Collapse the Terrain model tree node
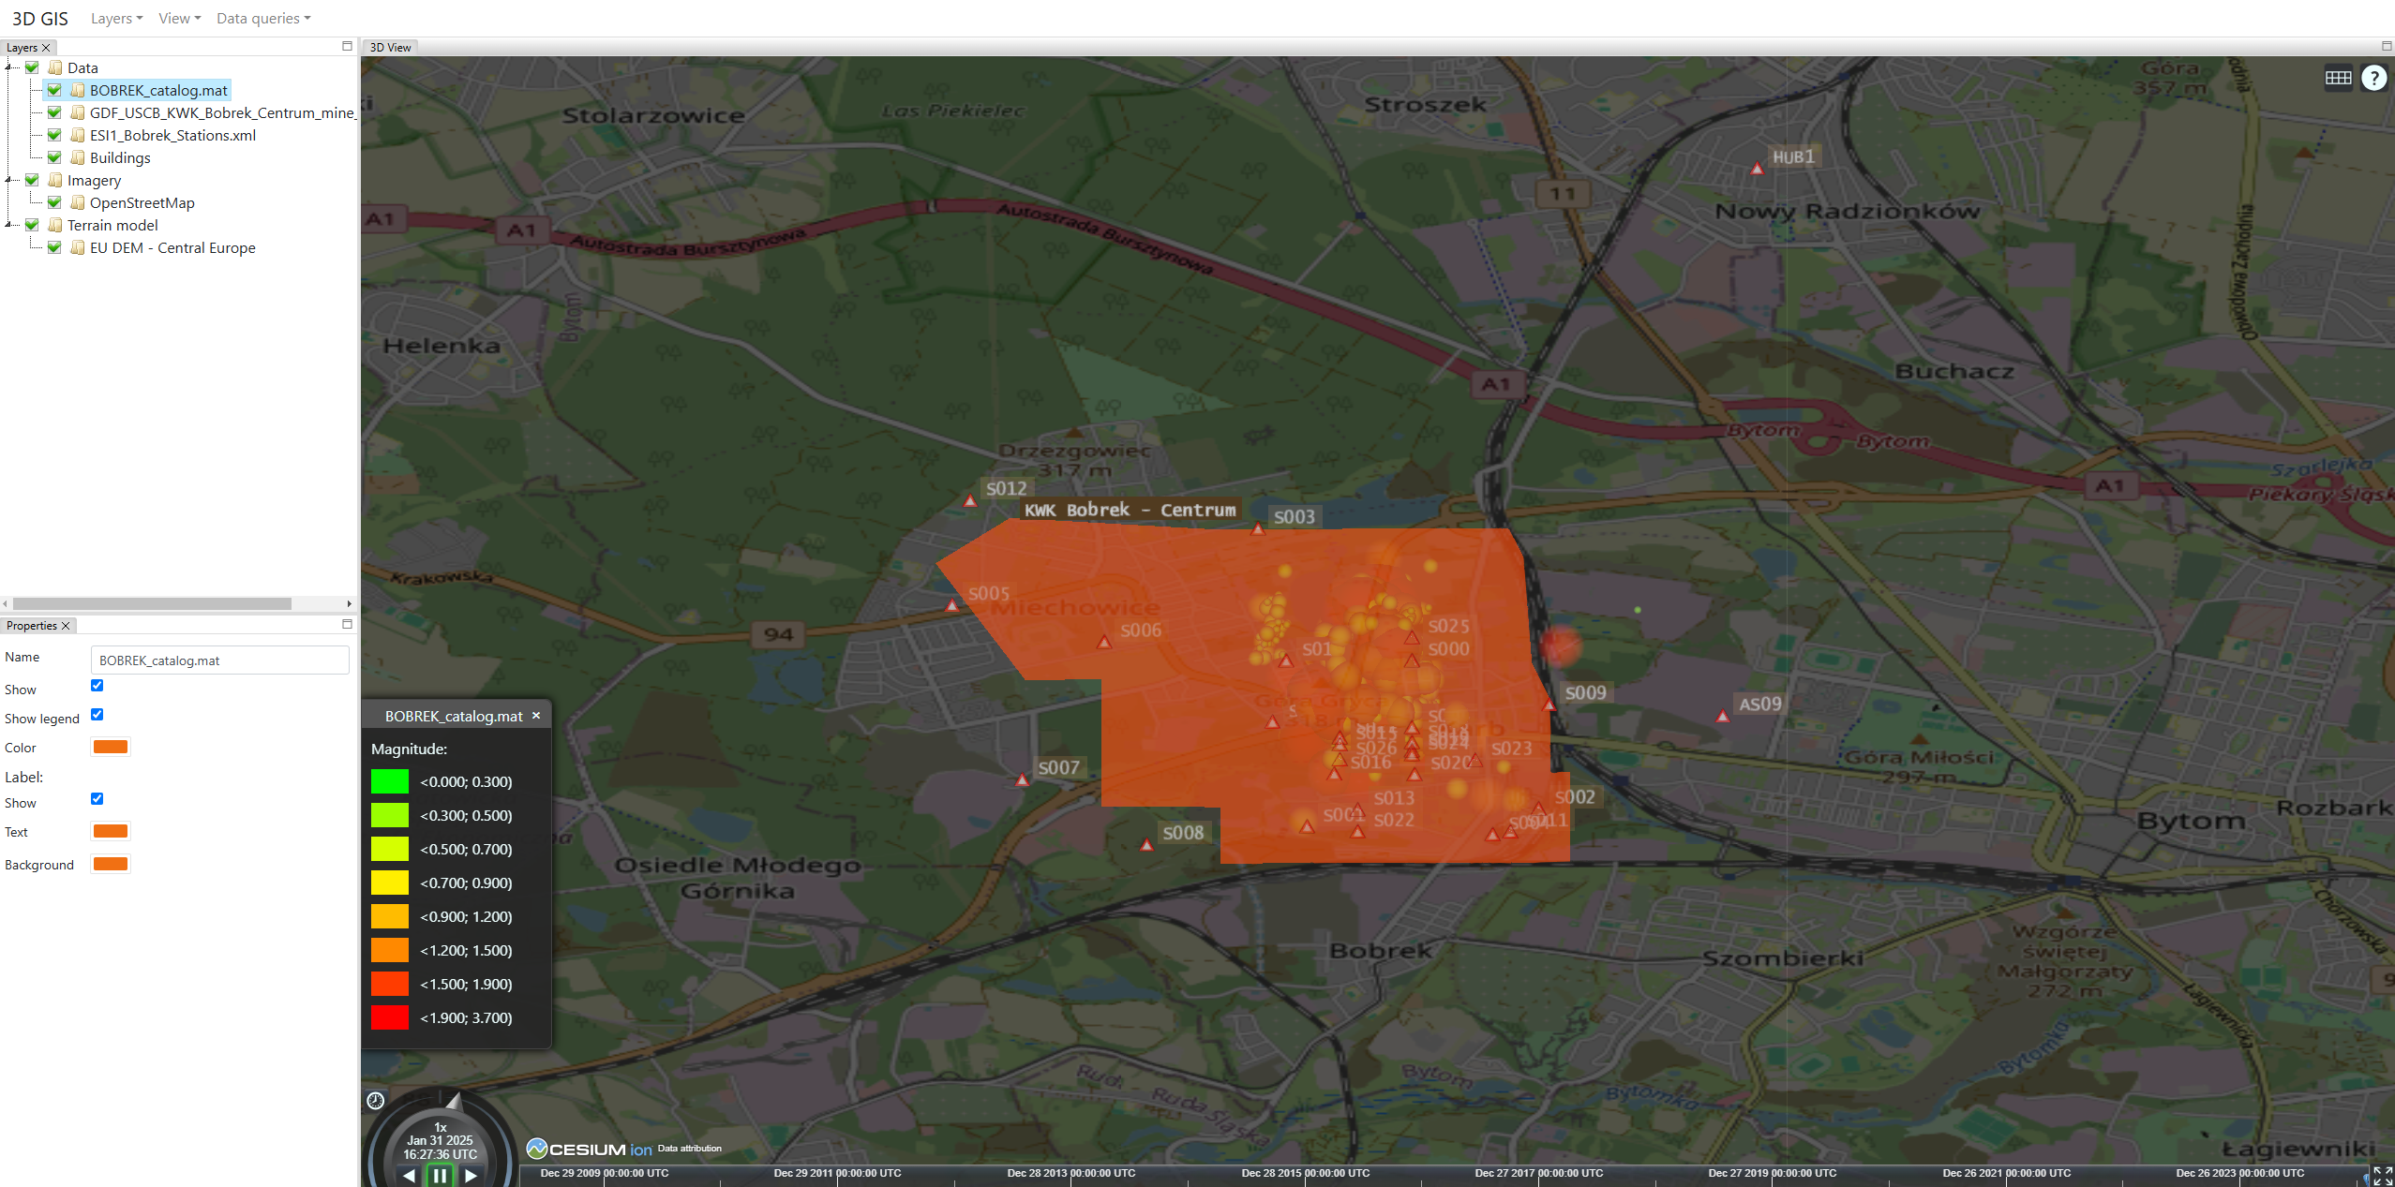This screenshot has height=1187, width=2395. pos(8,225)
